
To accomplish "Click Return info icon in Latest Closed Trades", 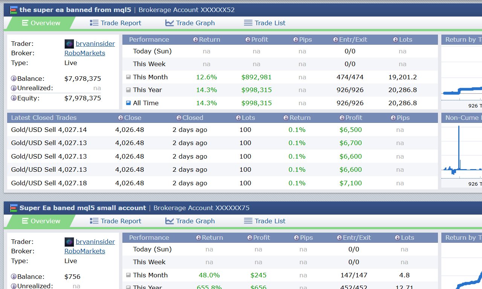I will pyautogui.click(x=286, y=118).
